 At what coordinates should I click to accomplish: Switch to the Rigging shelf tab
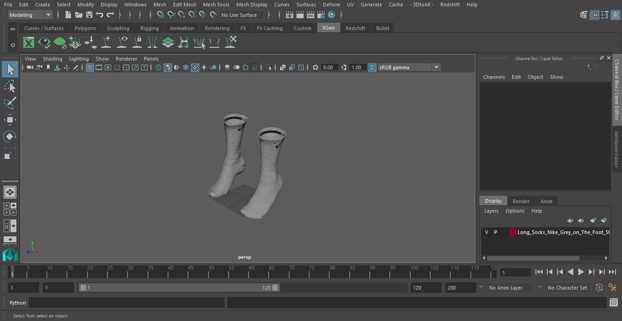[149, 28]
